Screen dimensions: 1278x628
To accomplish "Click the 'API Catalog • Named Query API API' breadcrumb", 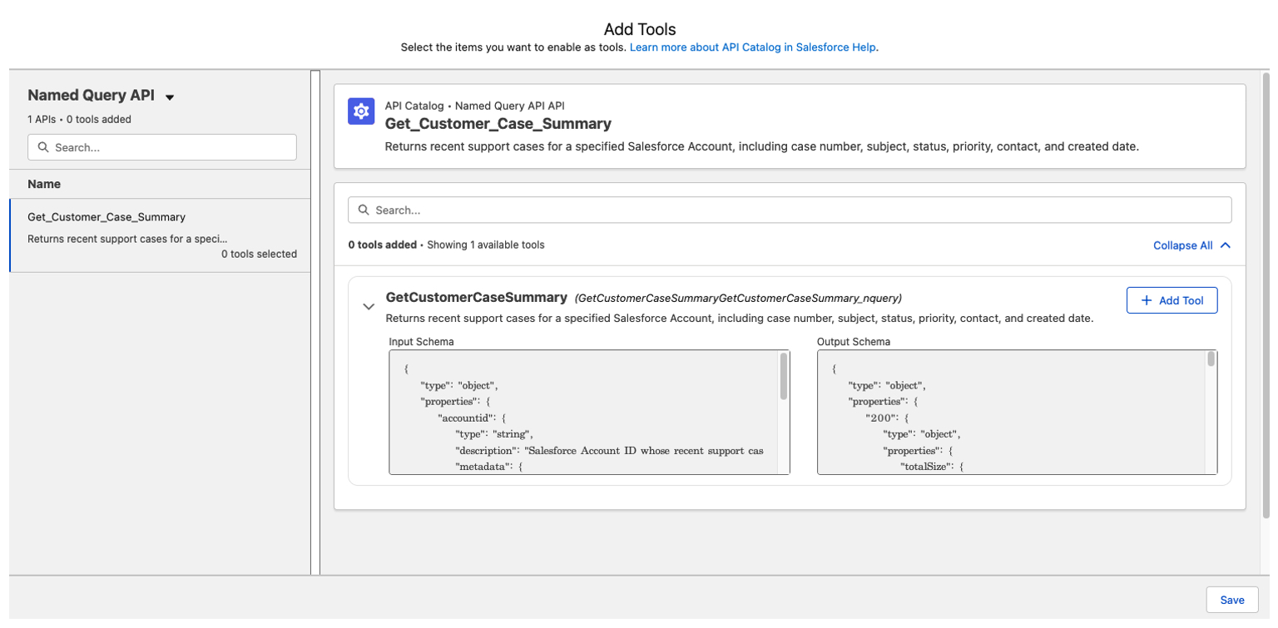I will pos(474,106).
